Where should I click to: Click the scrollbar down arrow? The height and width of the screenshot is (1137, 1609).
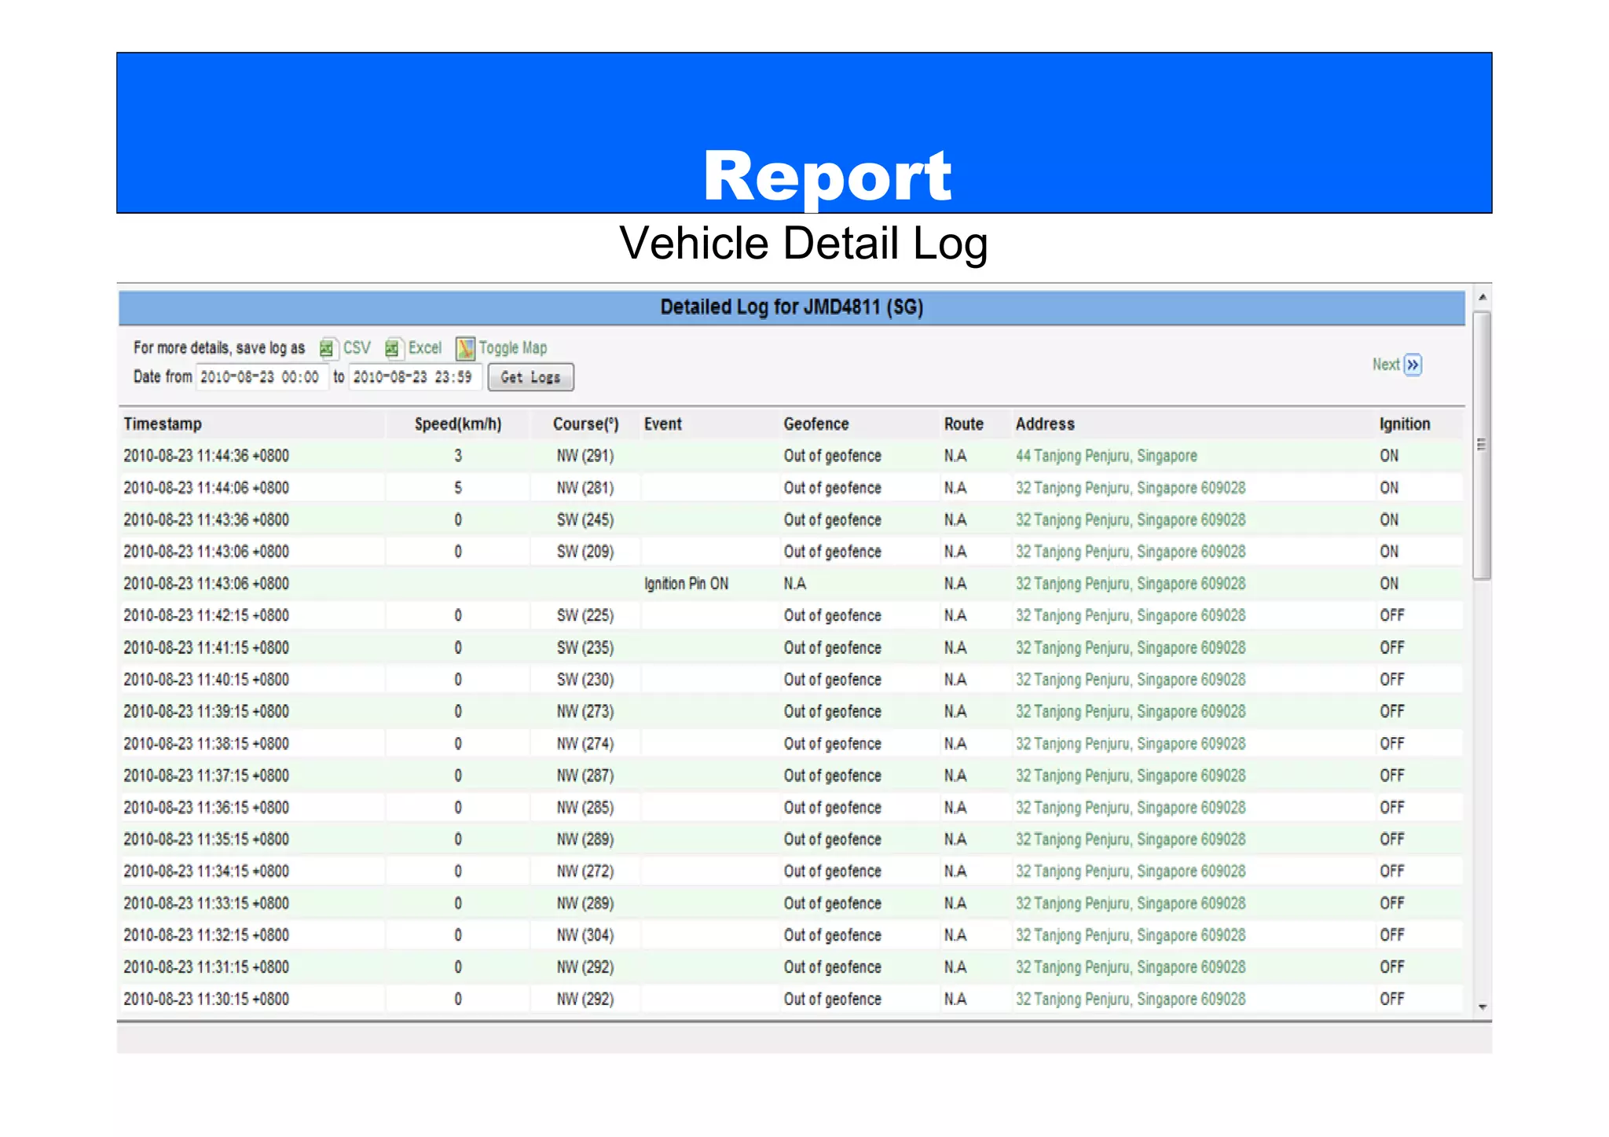[1482, 1007]
